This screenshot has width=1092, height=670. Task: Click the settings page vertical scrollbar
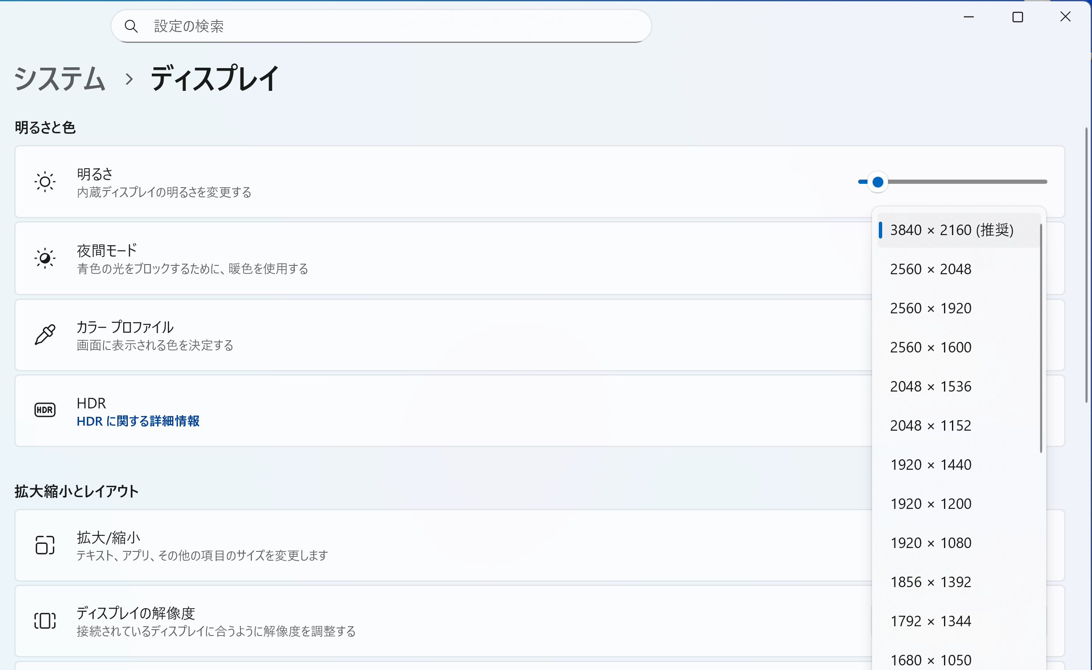1086,265
